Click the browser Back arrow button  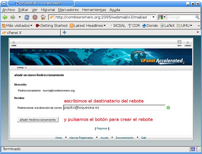click(5, 17)
